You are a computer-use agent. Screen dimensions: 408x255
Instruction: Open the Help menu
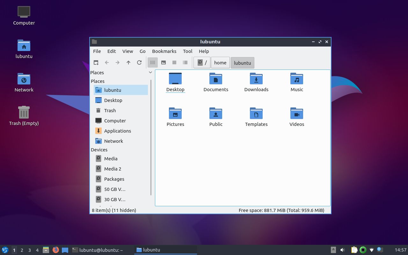[x=204, y=51]
